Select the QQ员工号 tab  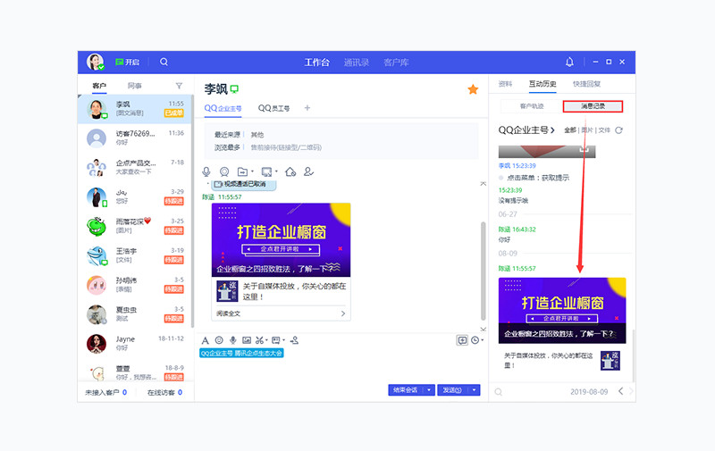coord(273,108)
